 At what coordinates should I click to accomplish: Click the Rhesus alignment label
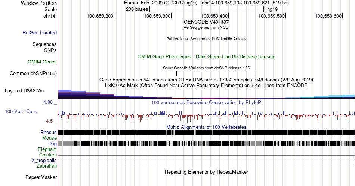click(49, 132)
